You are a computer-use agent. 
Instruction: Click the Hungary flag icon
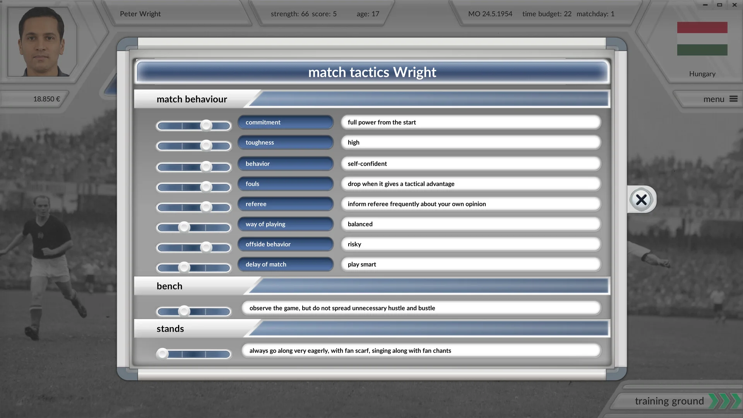[x=702, y=38]
